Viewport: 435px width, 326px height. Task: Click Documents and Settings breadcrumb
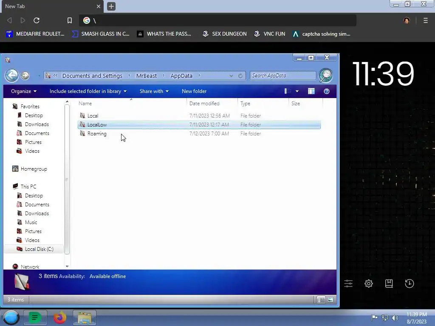point(92,76)
